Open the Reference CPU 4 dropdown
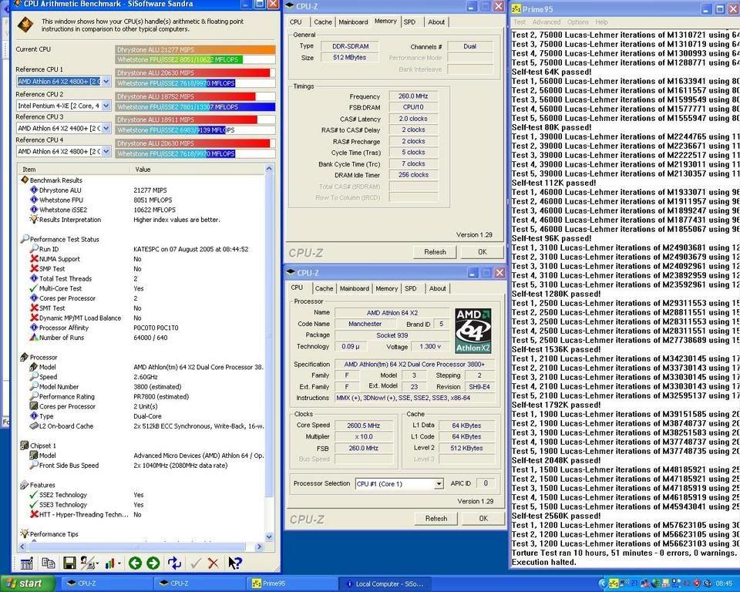Image resolution: width=740 pixels, height=592 pixels. 106,151
